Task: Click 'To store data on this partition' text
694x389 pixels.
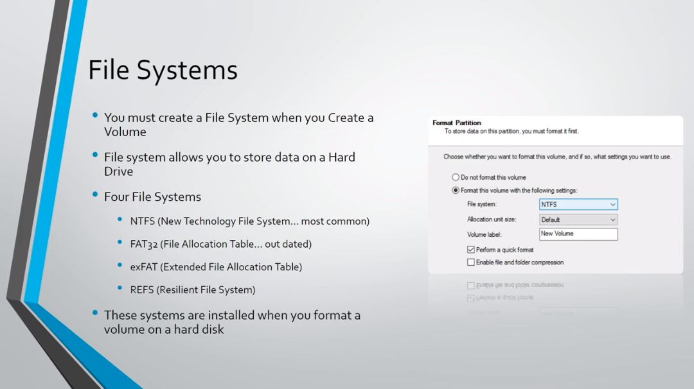Action: pos(512,132)
